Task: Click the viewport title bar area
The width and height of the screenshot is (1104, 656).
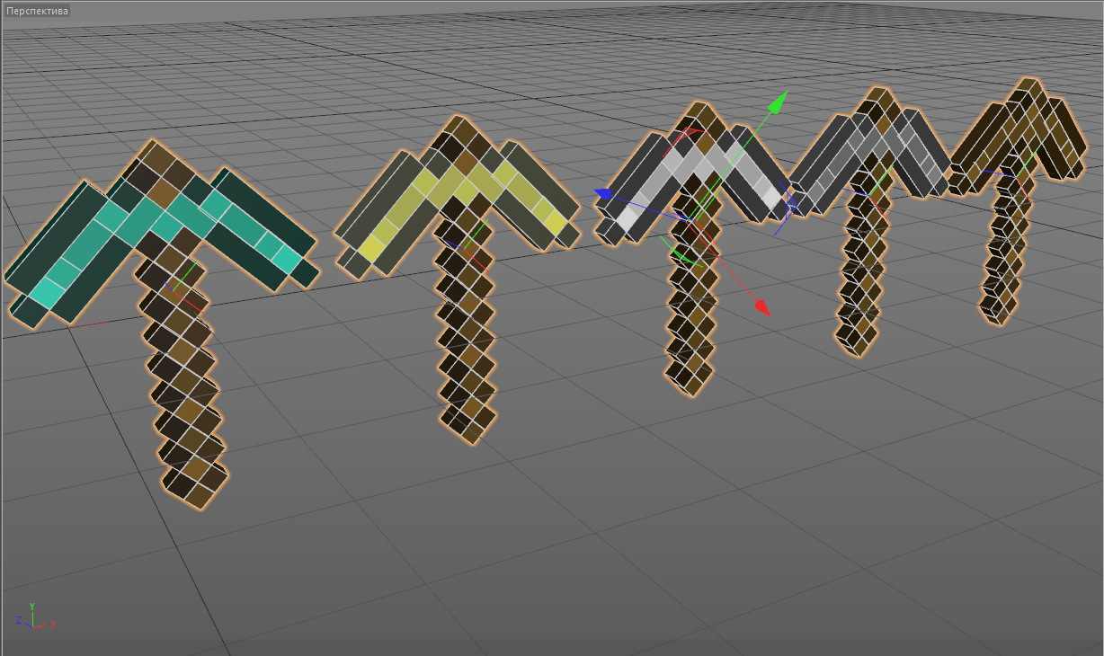Action: tap(360, 12)
